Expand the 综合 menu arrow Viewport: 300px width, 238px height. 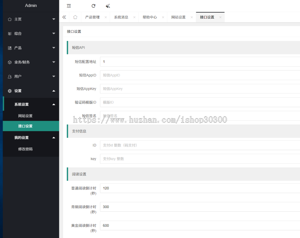(54, 33)
